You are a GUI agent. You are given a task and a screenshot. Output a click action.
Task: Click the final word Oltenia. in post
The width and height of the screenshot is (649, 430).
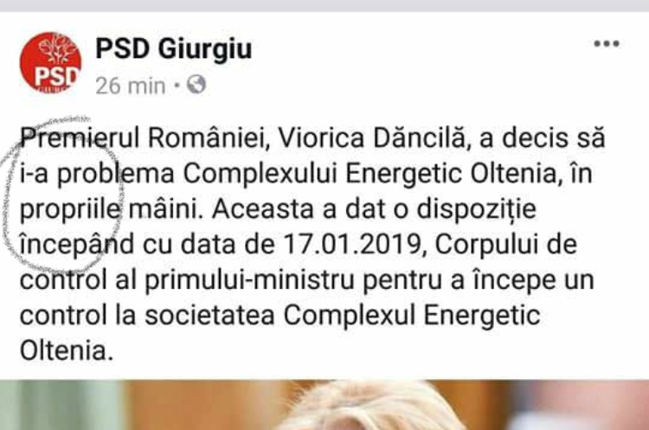(x=67, y=351)
